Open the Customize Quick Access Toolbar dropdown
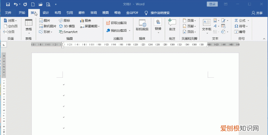 56,4
